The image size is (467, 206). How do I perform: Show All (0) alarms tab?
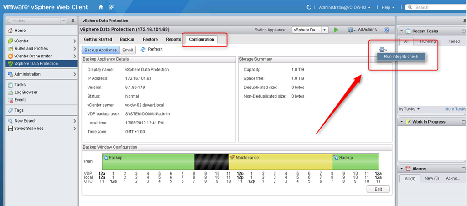coord(410,178)
